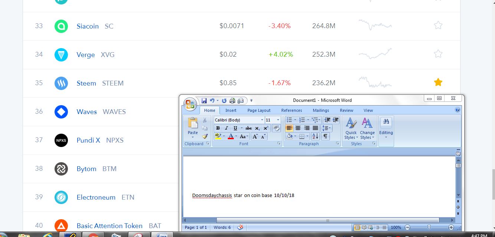Click the Shading paint bucket icon
The height and width of the screenshot is (237, 495).
coord(289,136)
